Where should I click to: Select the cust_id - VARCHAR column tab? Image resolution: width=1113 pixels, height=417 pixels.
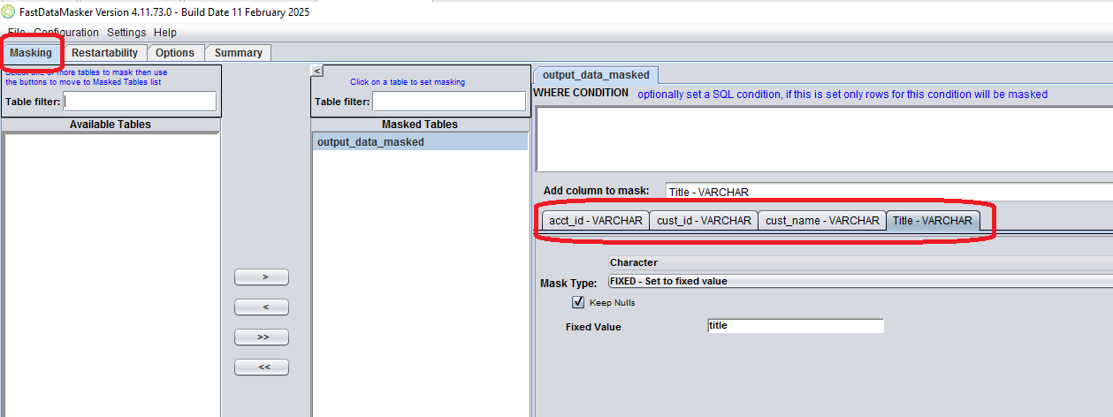coord(704,221)
